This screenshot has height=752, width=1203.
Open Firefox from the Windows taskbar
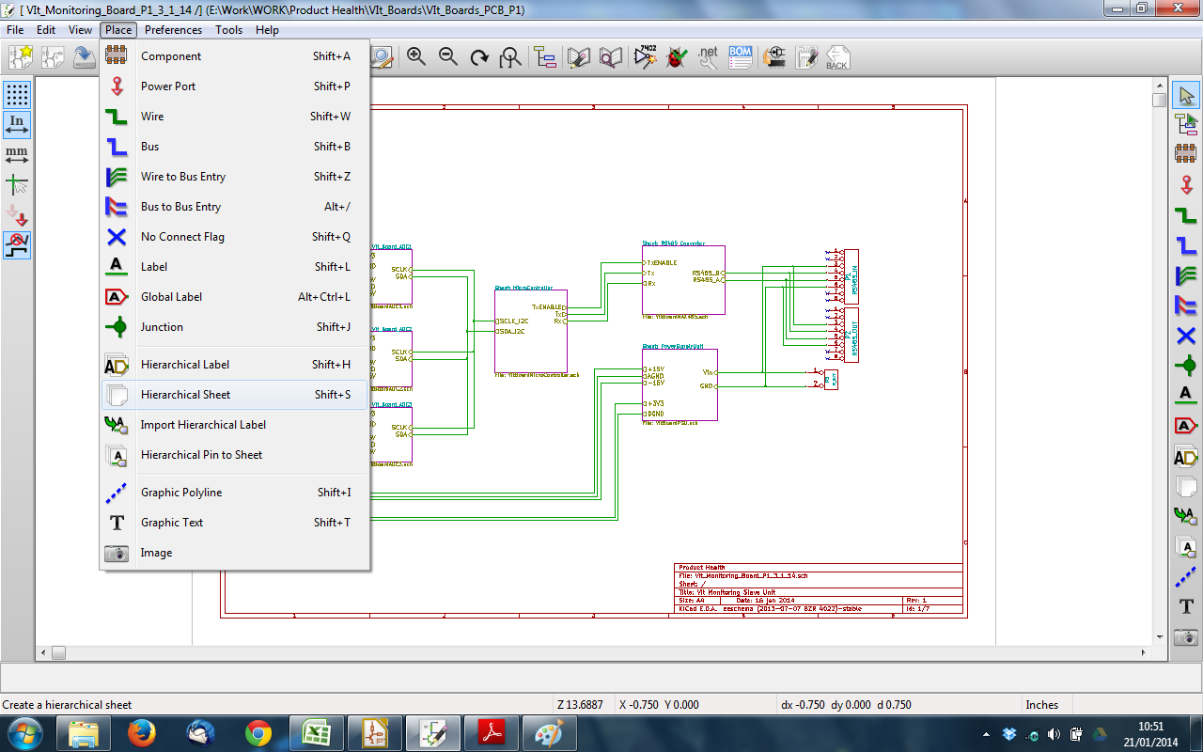point(142,732)
